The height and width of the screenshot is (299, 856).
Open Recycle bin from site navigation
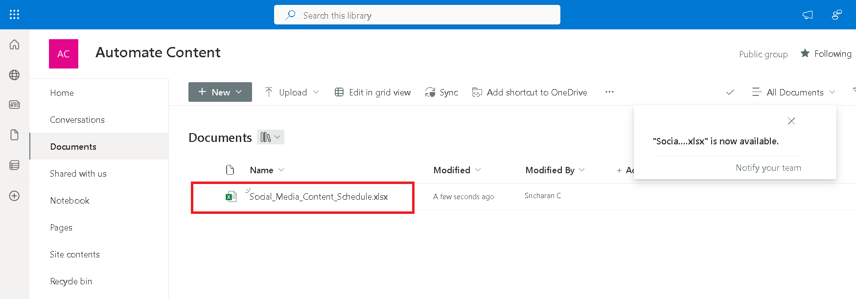pyautogui.click(x=71, y=281)
